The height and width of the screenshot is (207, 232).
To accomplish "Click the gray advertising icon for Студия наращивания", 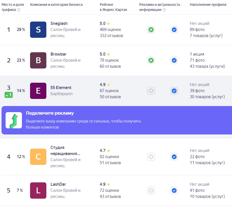I will coord(151,157).
